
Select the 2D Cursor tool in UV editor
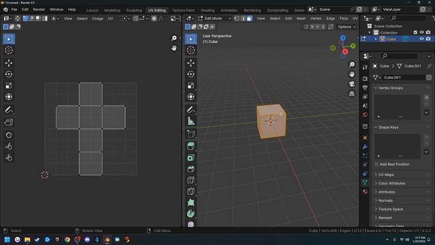click(9, 50)
